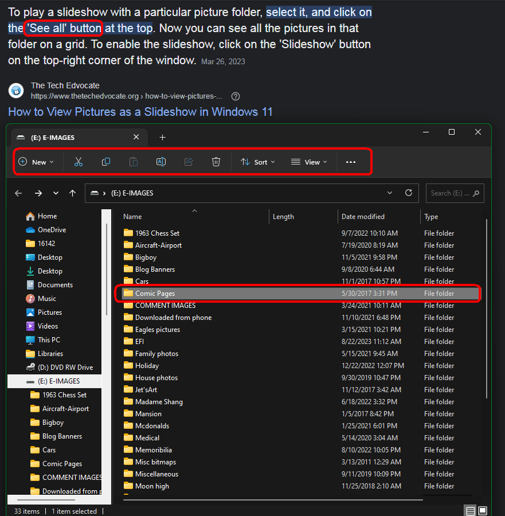Click the search magnifier icon

tap(476, 194)
